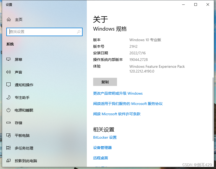Click the OS build 19044.2728

pos(138,60)
